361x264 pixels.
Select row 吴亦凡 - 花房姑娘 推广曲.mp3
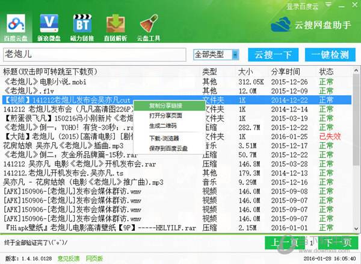(177, 182)
